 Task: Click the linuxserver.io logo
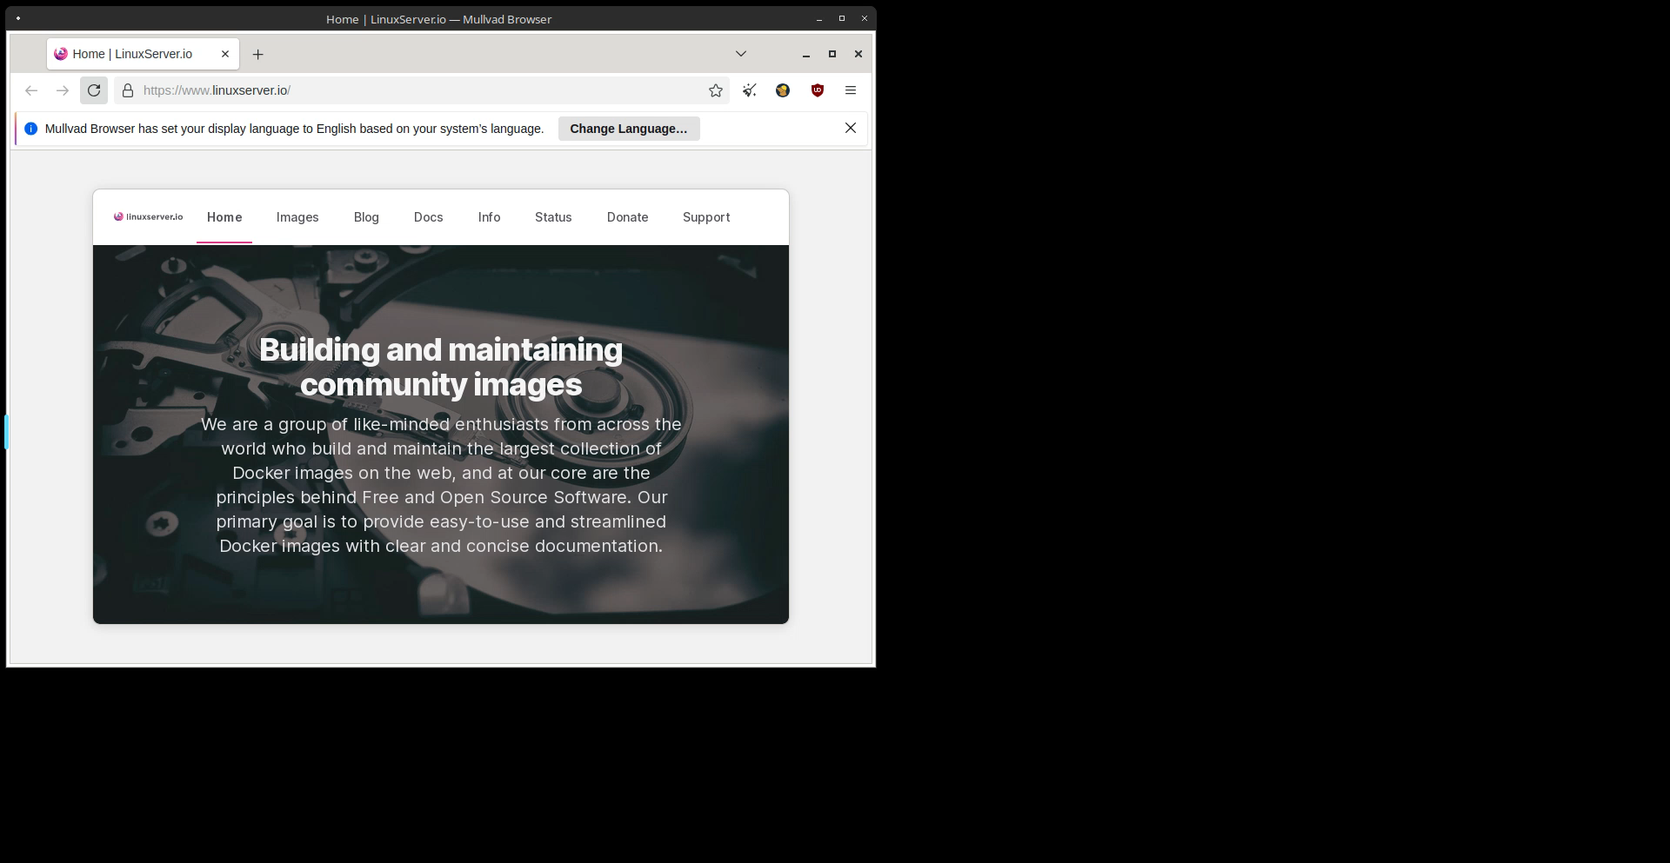(149, 217)
